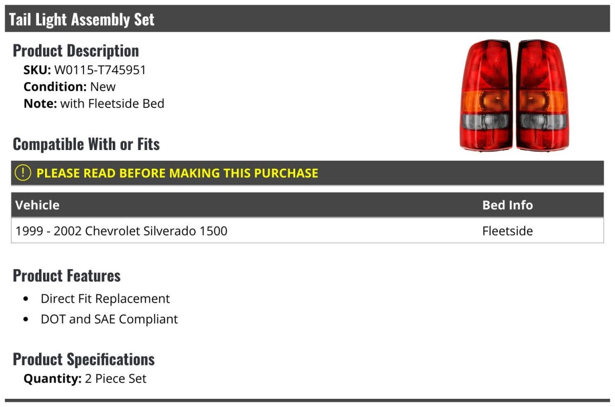The height and width of the screenshot is (407, 615).
Task: Select the Bed Info column header
Action: point(507,205)
